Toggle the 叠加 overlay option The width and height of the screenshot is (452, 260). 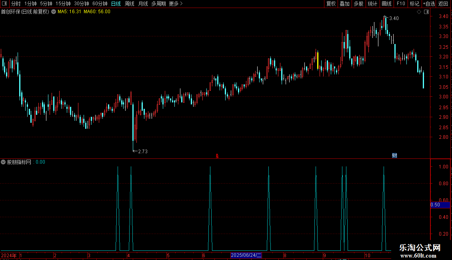[344, 4]
